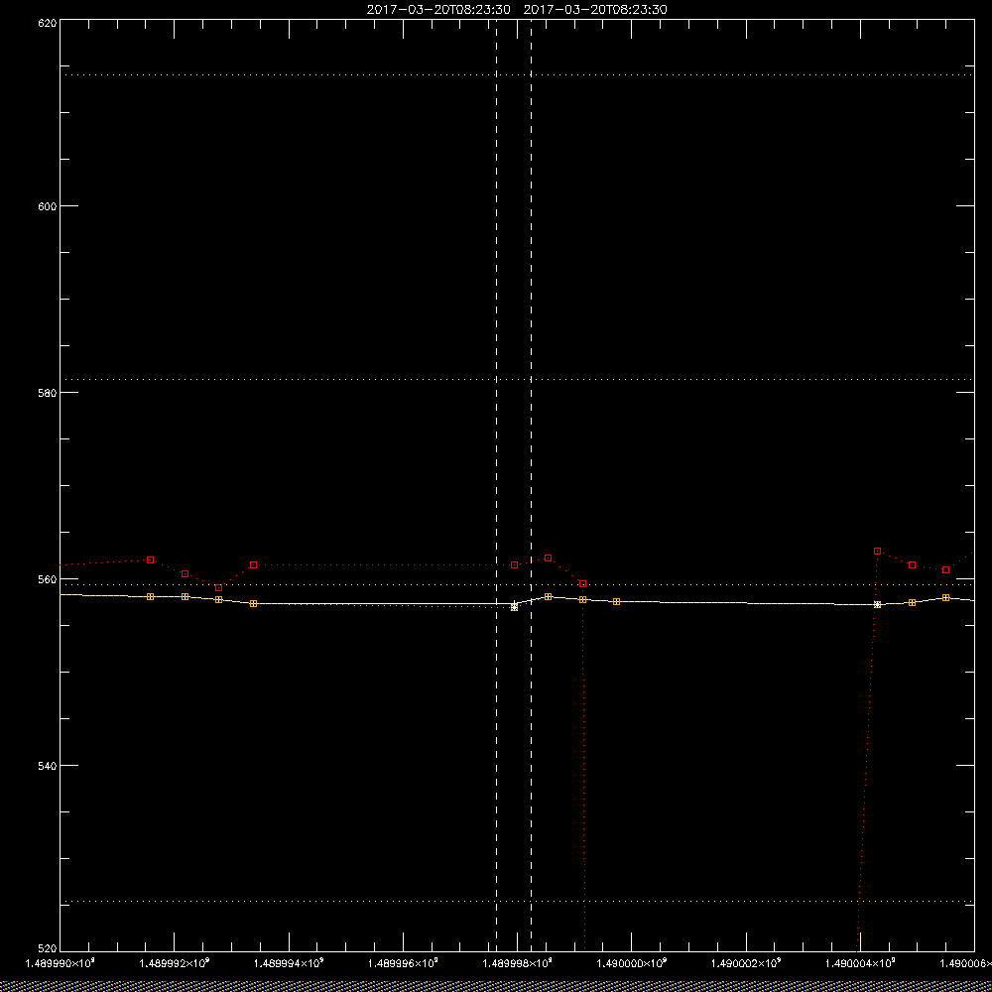Click the right dashed vertical time marker
The image size is (992, 992).
tap(531, 485)
